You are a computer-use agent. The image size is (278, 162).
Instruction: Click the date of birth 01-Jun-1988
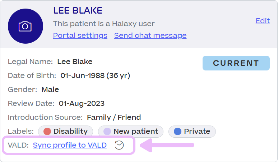point(95,75)
